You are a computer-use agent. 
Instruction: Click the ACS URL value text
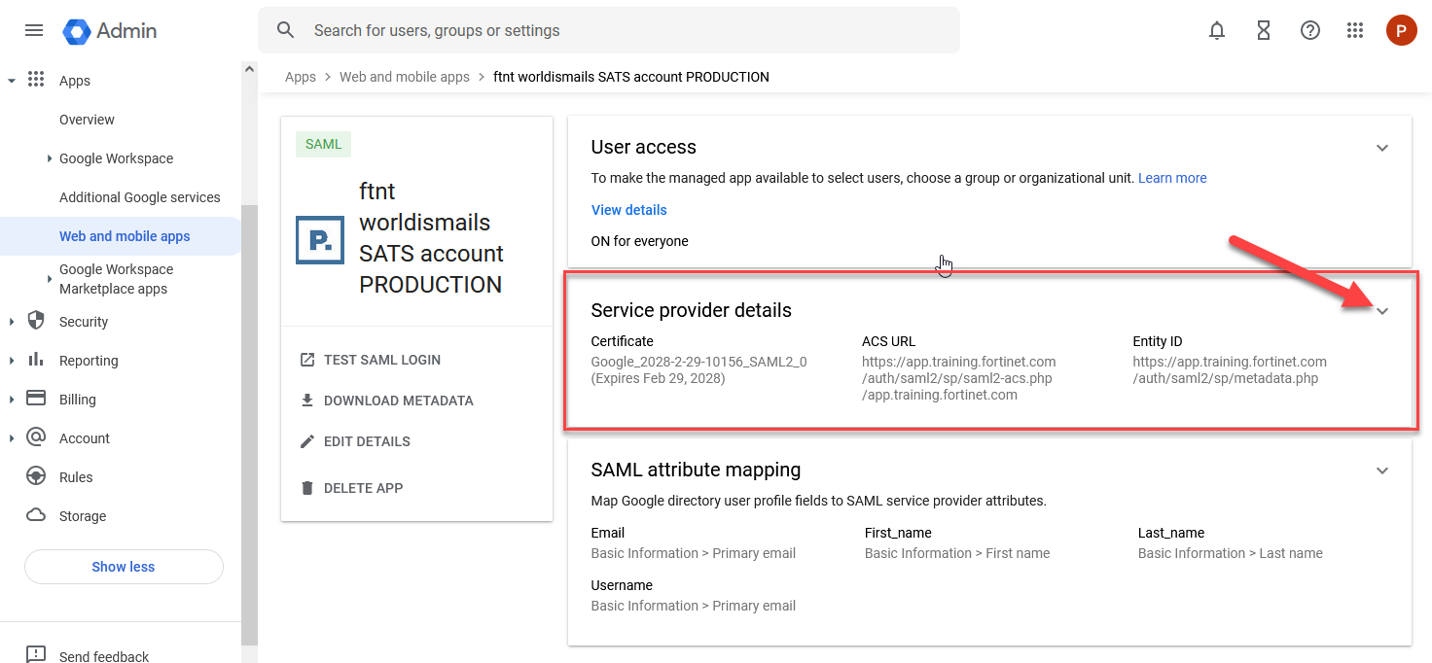pyautogui.click(x=959, y=378)
